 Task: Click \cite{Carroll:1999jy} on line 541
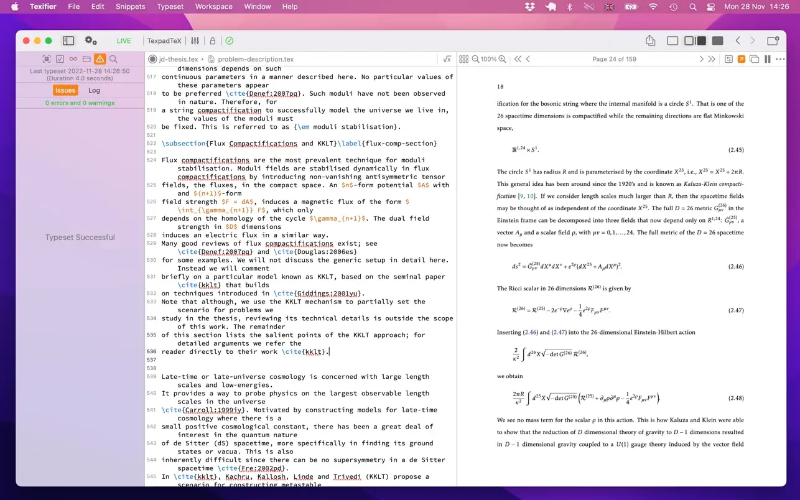(x=205, y=410)
